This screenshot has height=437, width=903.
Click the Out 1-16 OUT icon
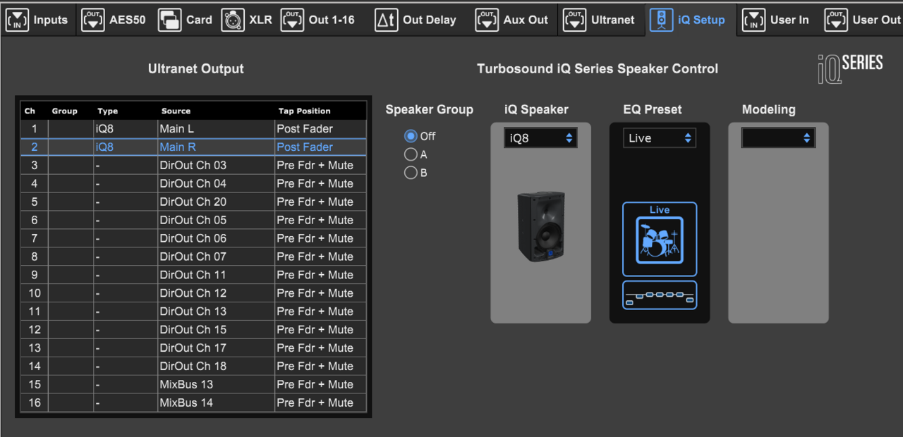point(293,20)
